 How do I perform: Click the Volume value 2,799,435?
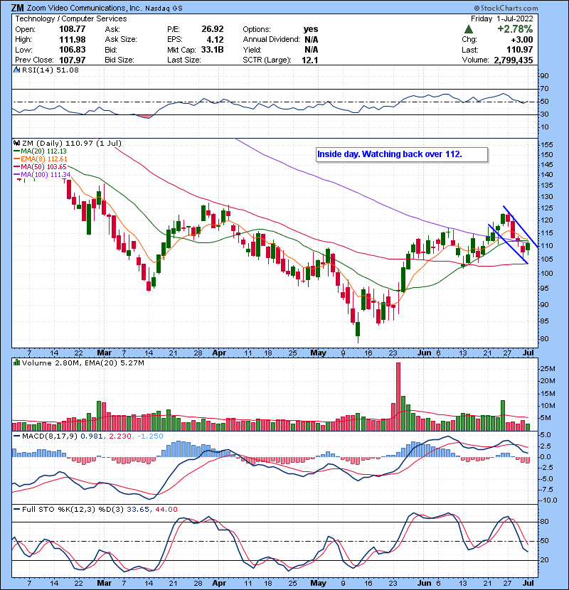point(514,60)
